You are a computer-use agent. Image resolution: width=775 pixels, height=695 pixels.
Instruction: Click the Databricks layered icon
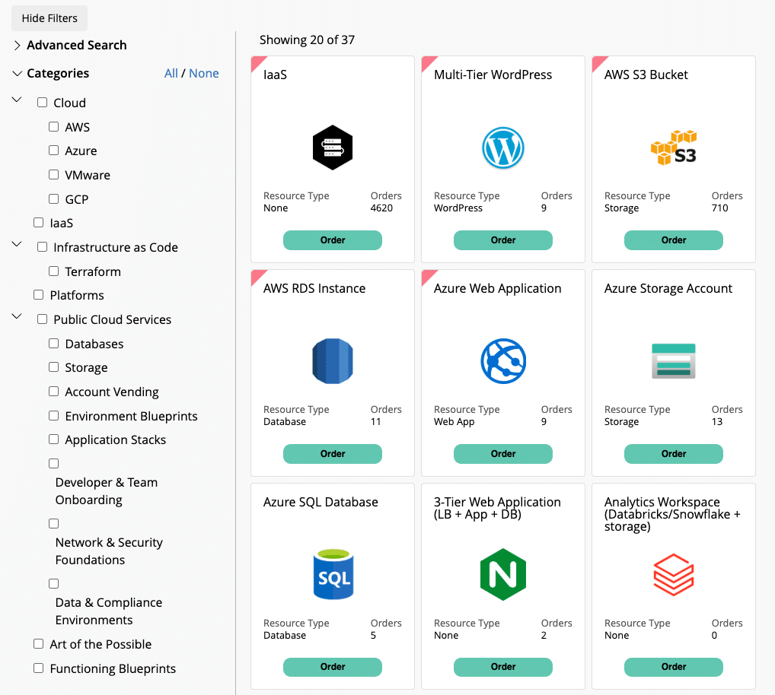click(674, 575)
